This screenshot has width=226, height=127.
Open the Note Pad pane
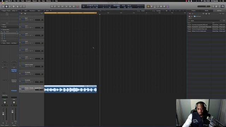coord(216,6)
